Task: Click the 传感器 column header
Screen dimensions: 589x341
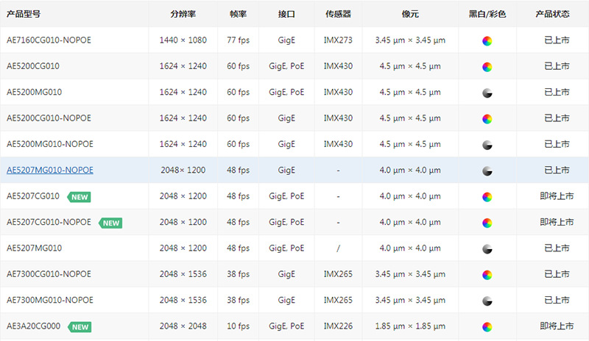Action: pos(338,14)
